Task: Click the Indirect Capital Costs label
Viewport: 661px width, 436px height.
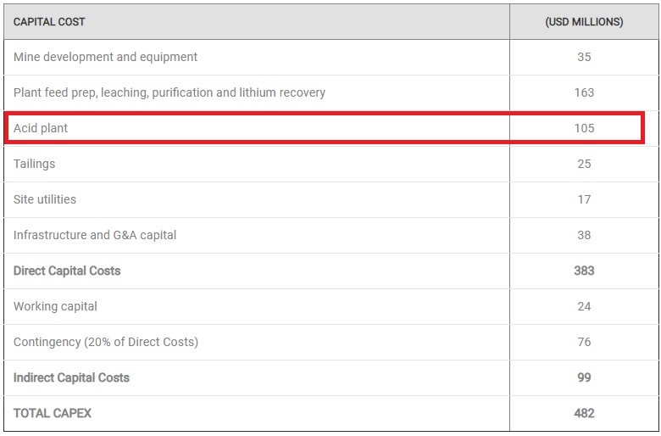Action: tap(71, 377)
